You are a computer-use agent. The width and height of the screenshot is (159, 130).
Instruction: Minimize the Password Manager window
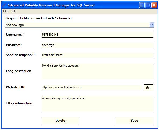coord(142,5)
